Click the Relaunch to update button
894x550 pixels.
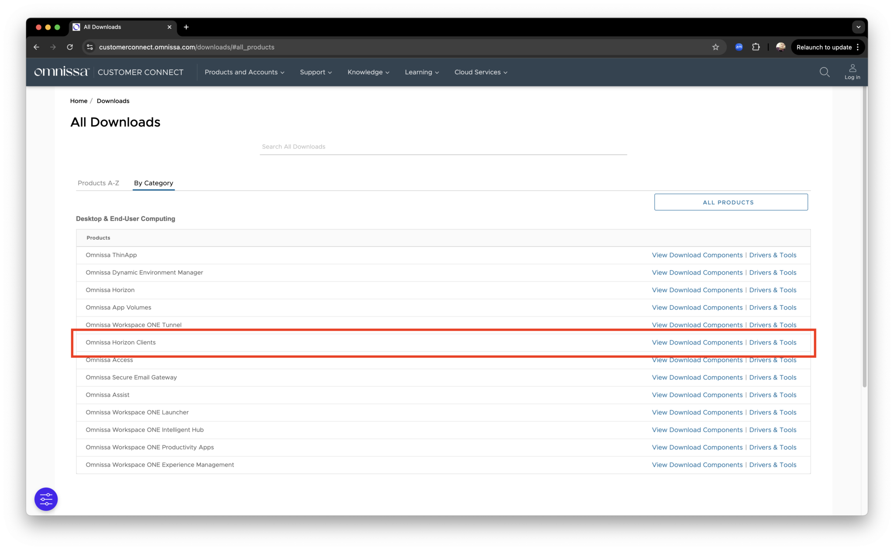click(x=823, y=47)
